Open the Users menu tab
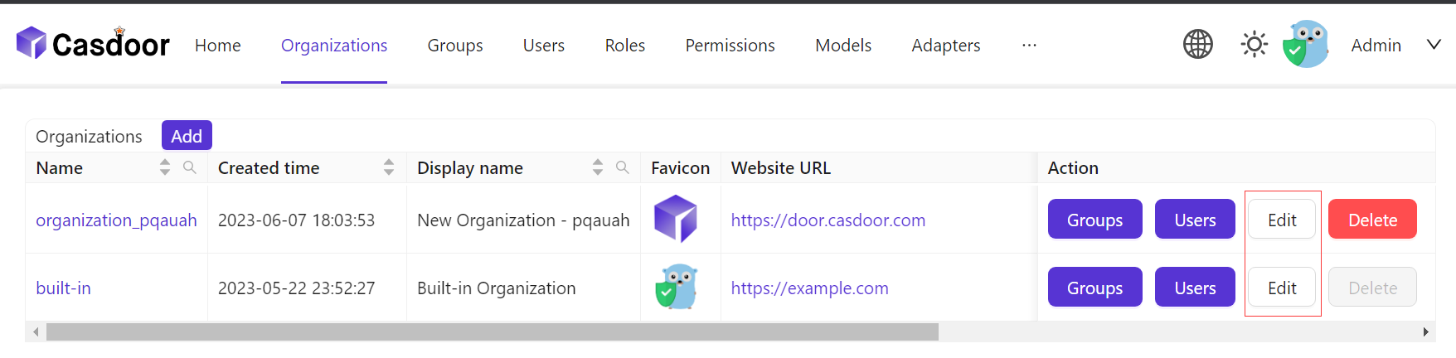 (x=543, y=46)
